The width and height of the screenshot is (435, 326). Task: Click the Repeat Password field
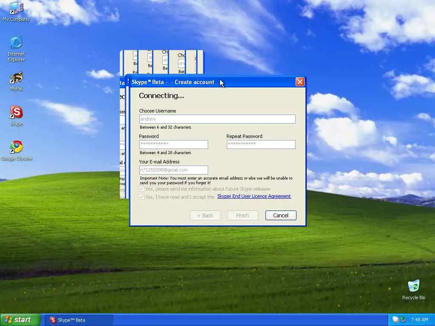(x=261, y=144)
